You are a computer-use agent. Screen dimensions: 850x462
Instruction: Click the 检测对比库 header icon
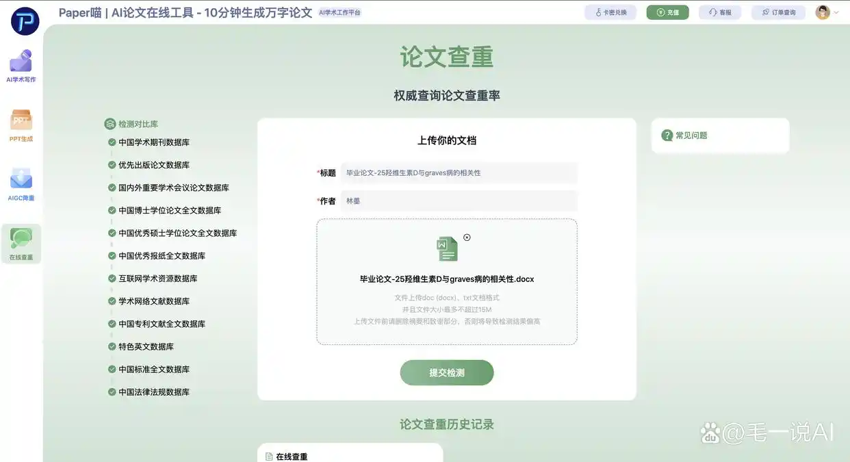pos(110,123)
